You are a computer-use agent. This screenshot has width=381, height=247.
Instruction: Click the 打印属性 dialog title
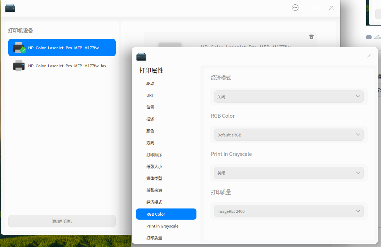(151, 71)
